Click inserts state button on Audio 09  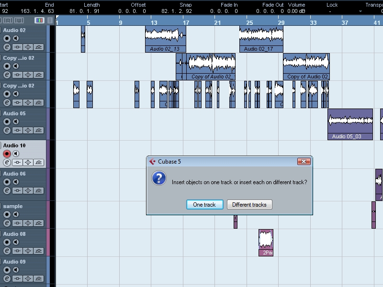pyautogui.click(x=17, y=278)
